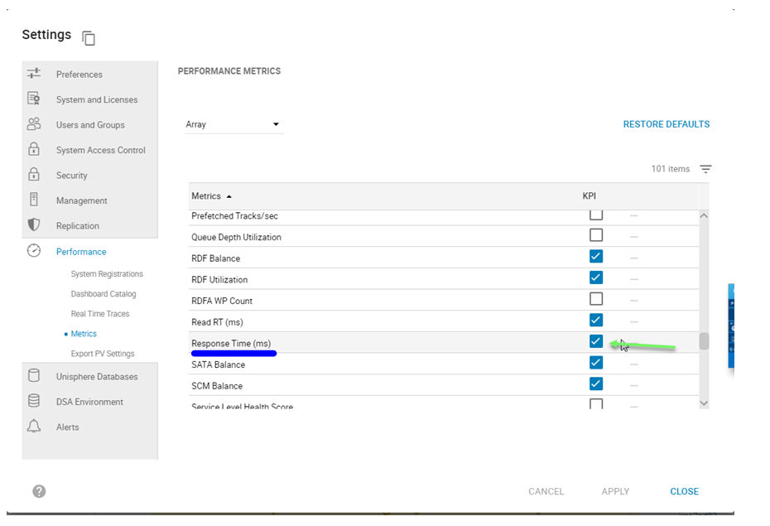Click the help question mark icon
The width and height of the screenshot is (770, 526).
(x=39, y=491)
